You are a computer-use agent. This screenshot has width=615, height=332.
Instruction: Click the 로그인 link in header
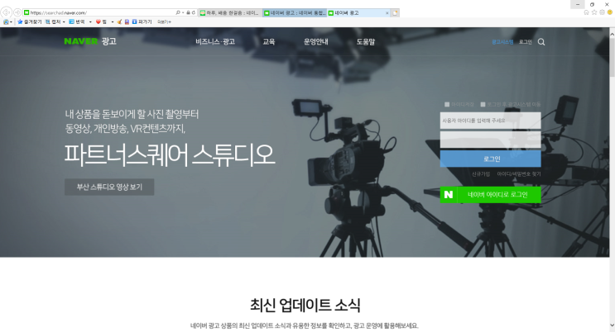[526, 42]
